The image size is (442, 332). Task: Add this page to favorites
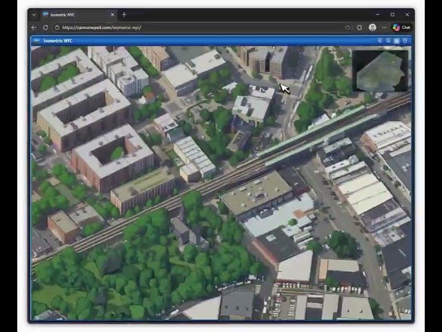click(x=347, y=28)
